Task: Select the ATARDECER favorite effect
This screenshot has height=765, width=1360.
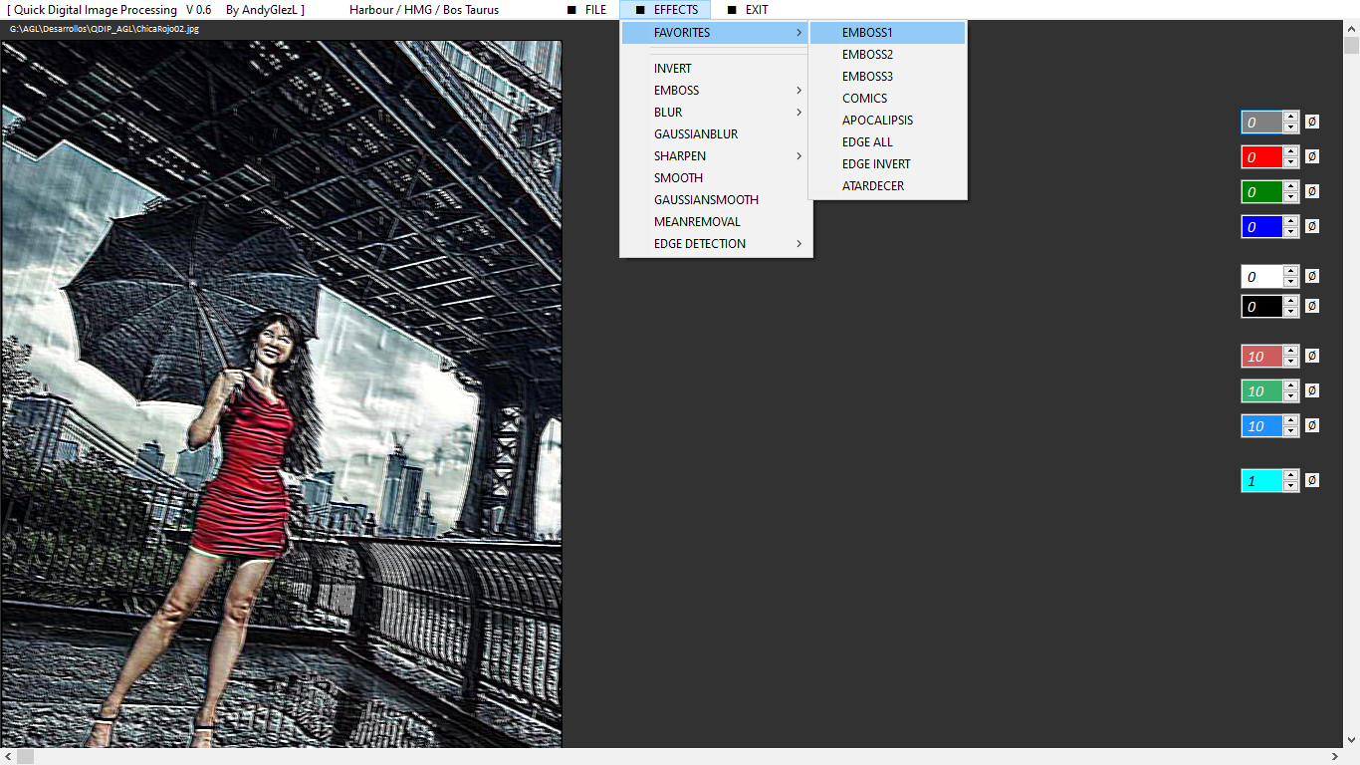Action: pyautogui.click(x=873, y=186)
